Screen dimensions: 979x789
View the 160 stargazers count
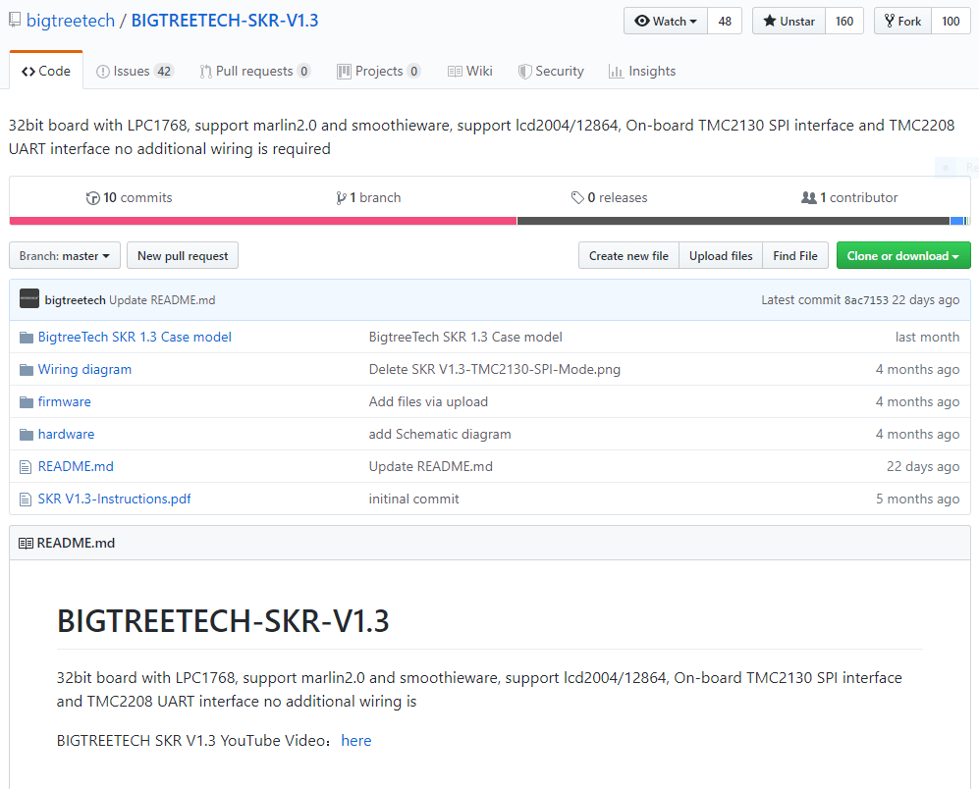click(x=844, y=22)
